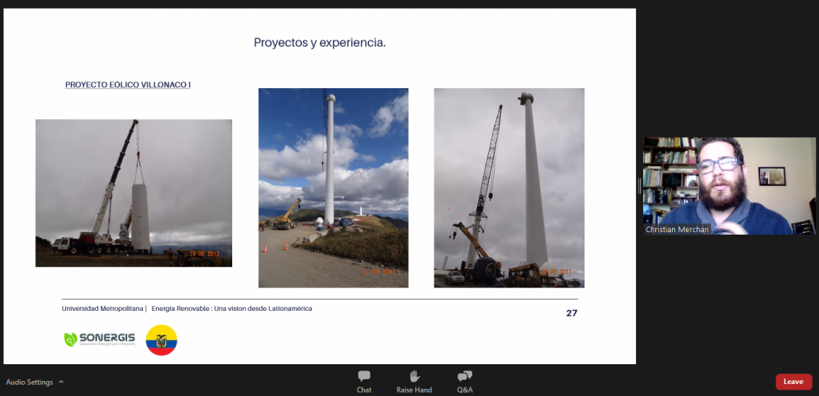Click the round Ecuador flag icon

point(161,340)
